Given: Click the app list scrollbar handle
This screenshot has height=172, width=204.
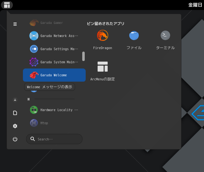Looking at the screenshot, I should (x=83, y=56).
